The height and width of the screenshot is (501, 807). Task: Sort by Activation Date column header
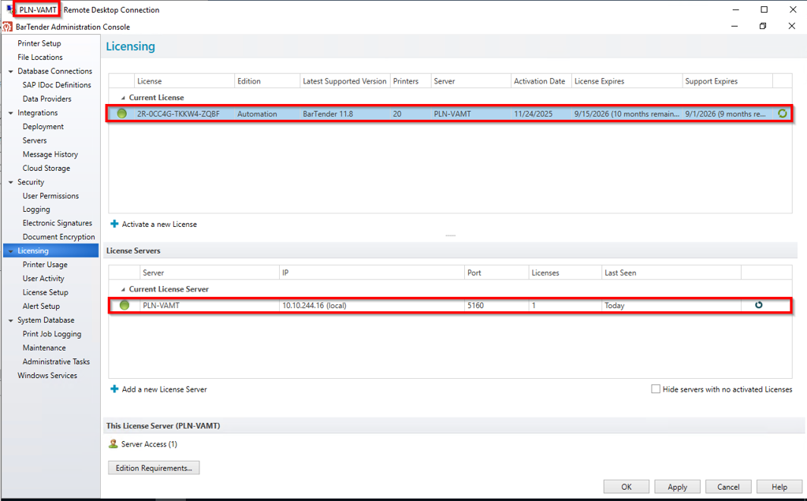click(541, 81)
